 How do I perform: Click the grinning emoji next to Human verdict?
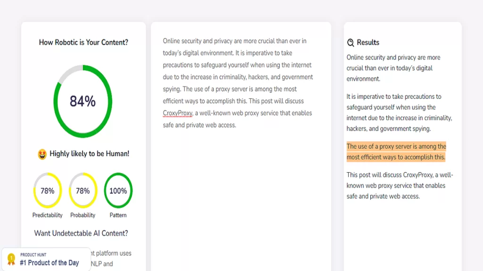coord(42,153)
